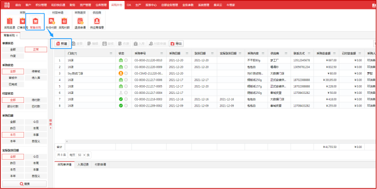377x189 pixels.
Task: Click 新建 to create purchase order
Action: coord(61,43)
